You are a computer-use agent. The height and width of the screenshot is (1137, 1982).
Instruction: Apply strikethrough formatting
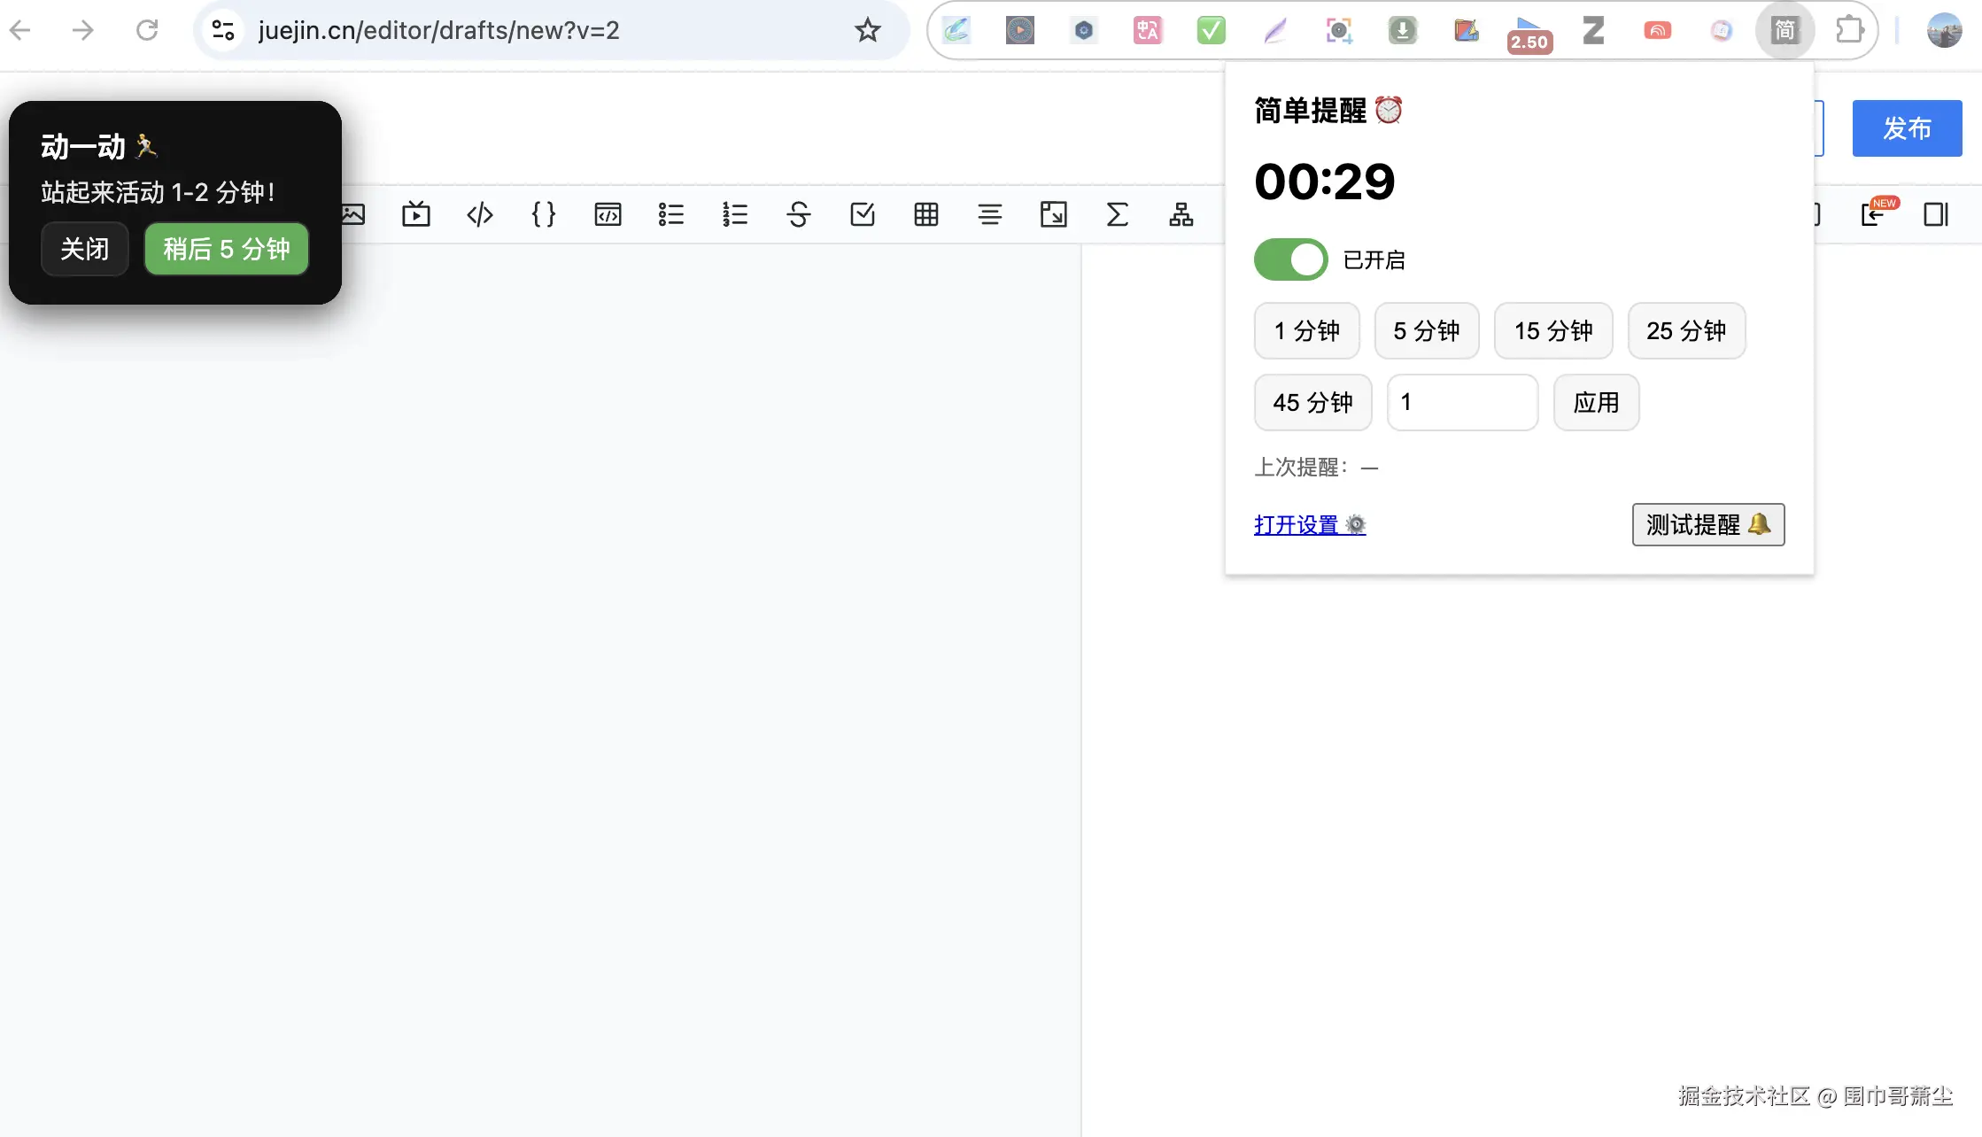(799, 214)
